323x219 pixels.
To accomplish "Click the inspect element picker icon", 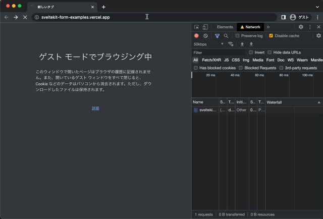I will pyautogui.click(x=196, y=27).
